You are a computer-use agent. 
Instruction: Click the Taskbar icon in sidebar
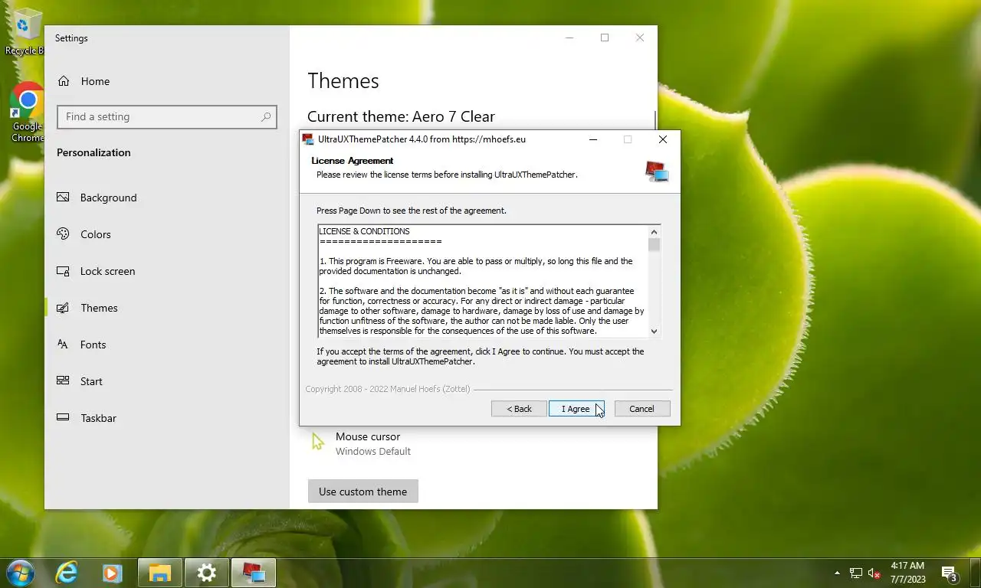(63, 418)
